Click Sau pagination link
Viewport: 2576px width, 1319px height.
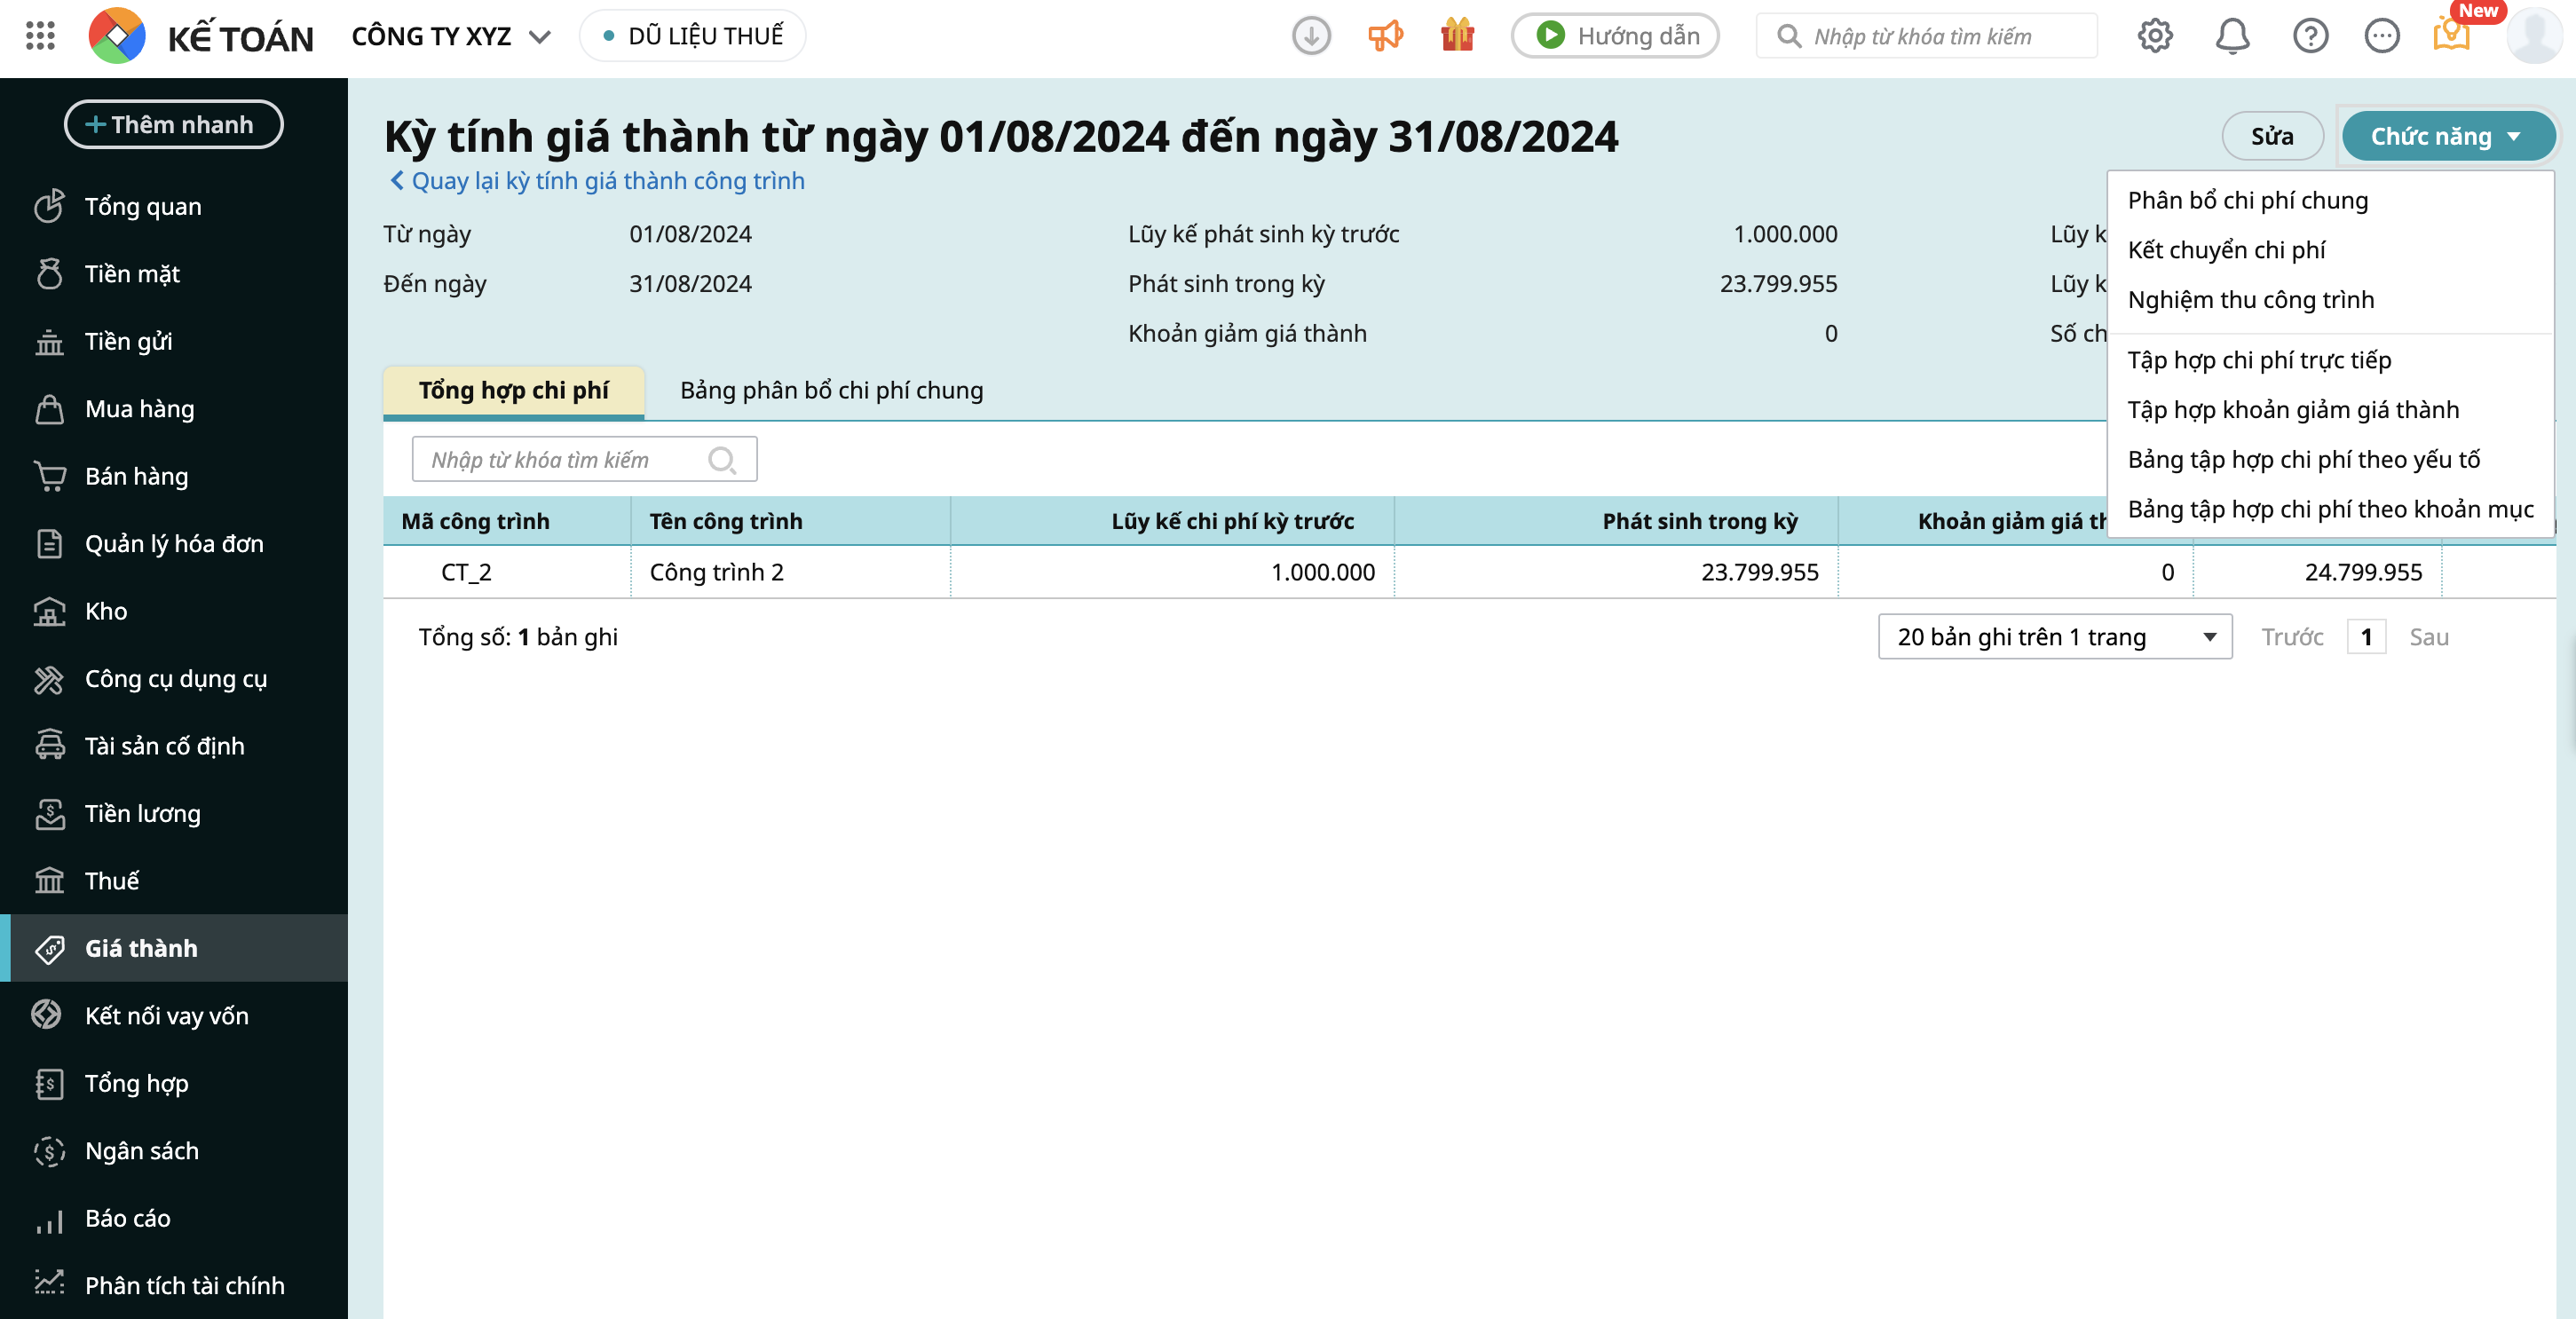(x=2428, y=637)
